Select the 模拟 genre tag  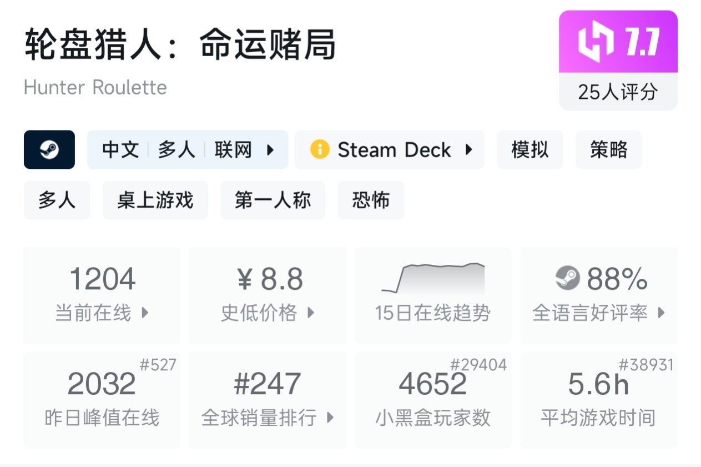click(x=529, y=149)
